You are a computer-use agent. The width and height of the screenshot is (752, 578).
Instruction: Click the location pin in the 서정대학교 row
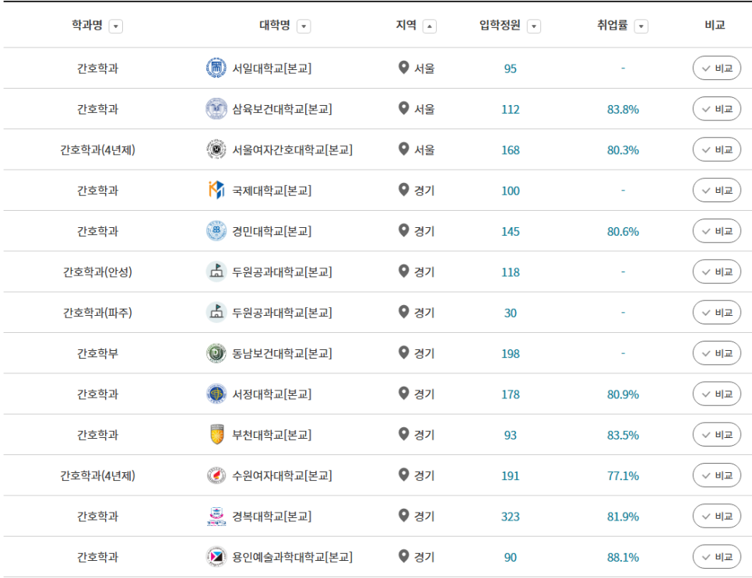click(404, 394)
